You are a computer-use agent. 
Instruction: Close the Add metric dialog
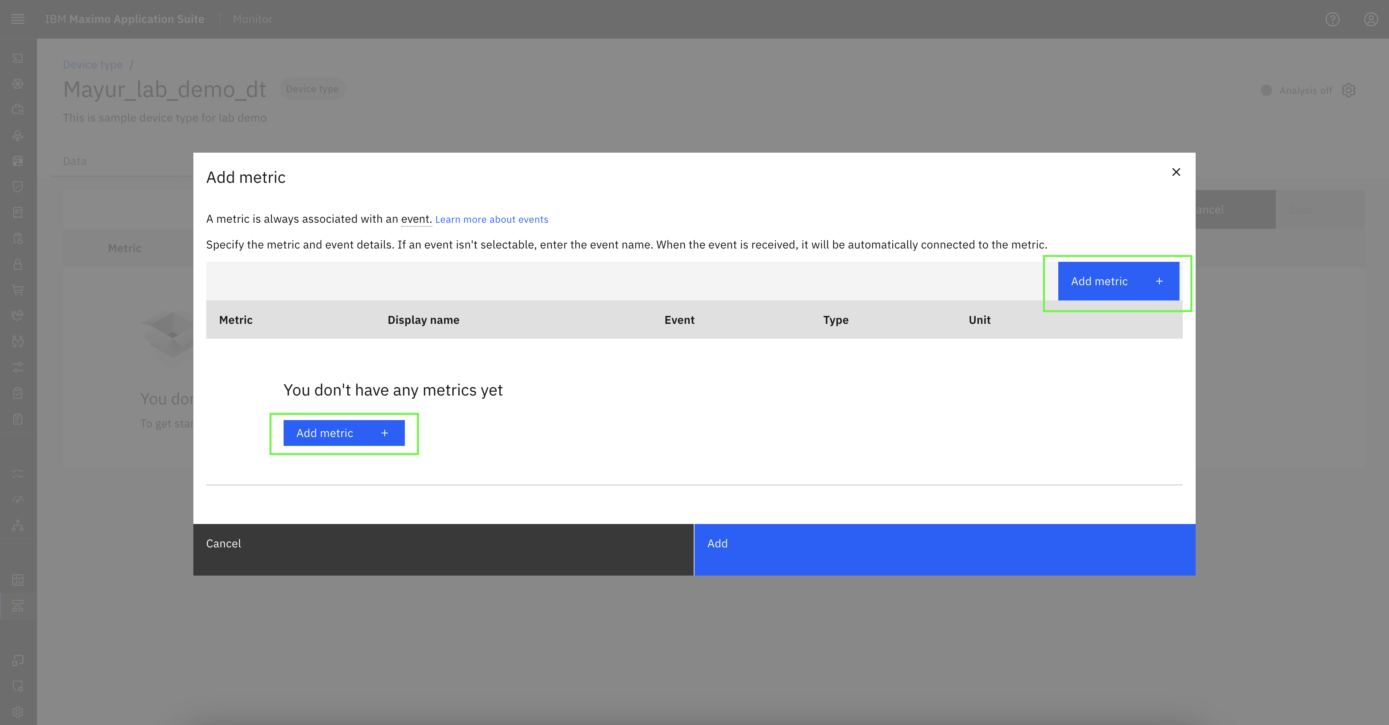click(1176, 172)
